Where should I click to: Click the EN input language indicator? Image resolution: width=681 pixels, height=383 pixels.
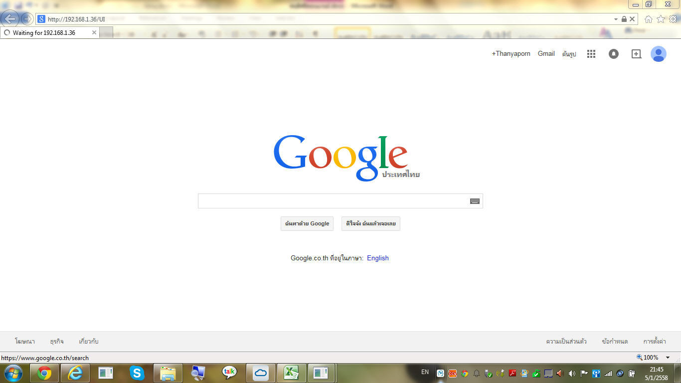click(425, 372)
